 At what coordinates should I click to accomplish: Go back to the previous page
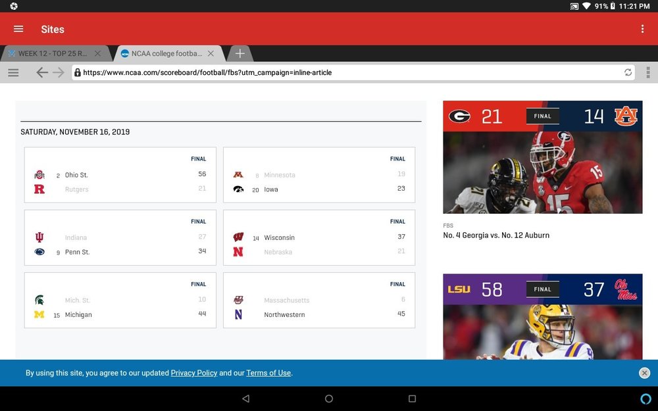[x=41, y=72]
